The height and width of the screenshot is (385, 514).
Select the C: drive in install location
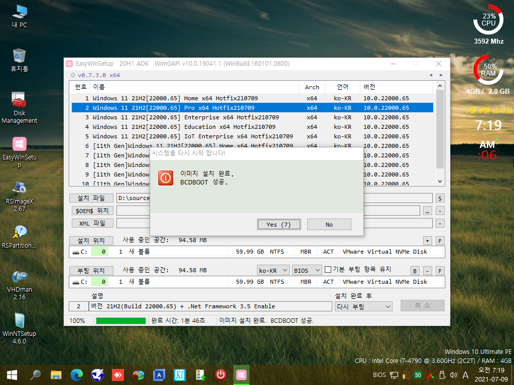[x=256, y=252]
